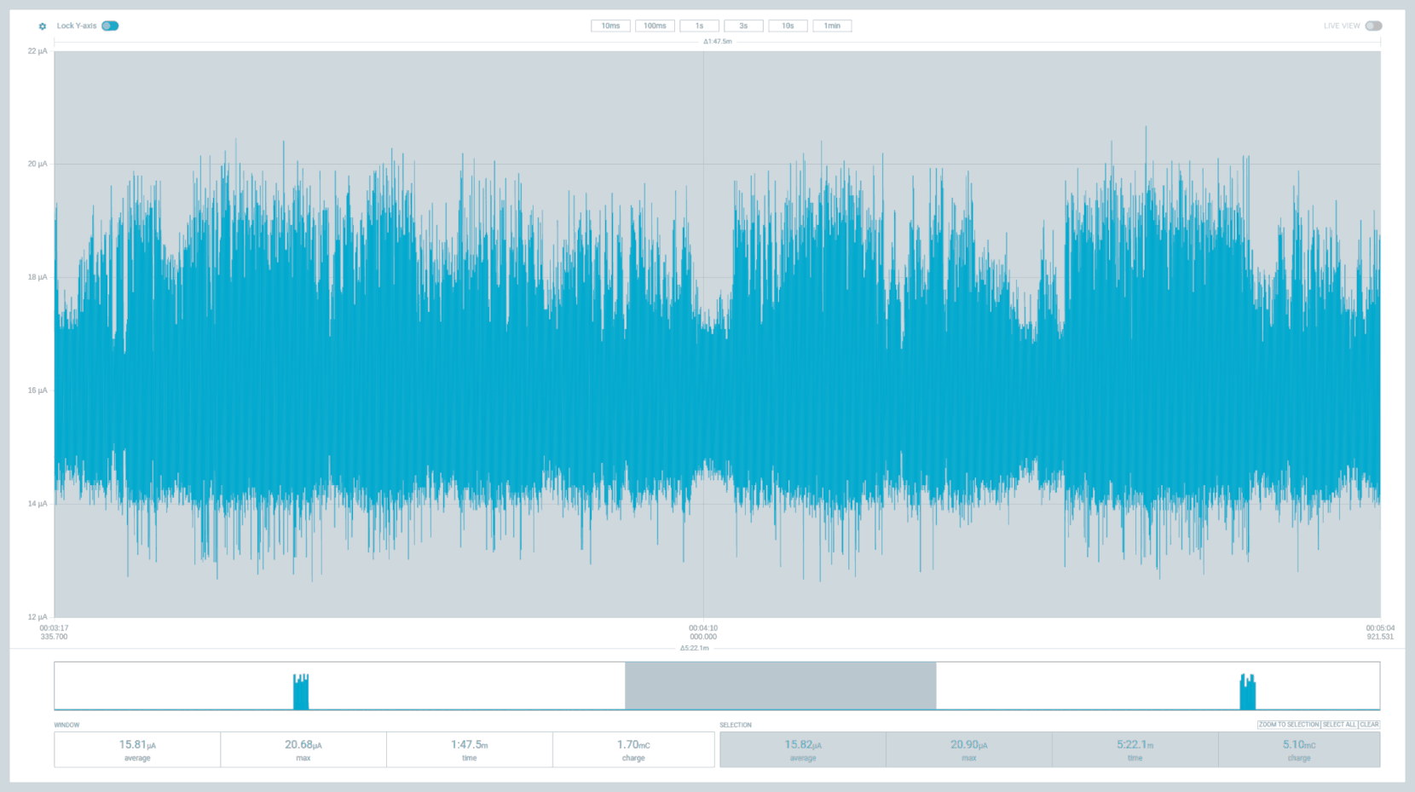This screenshot has height=792, width=1415.
Task: Click the 16 µA y-axis label
Action: [x=38, y=390]
